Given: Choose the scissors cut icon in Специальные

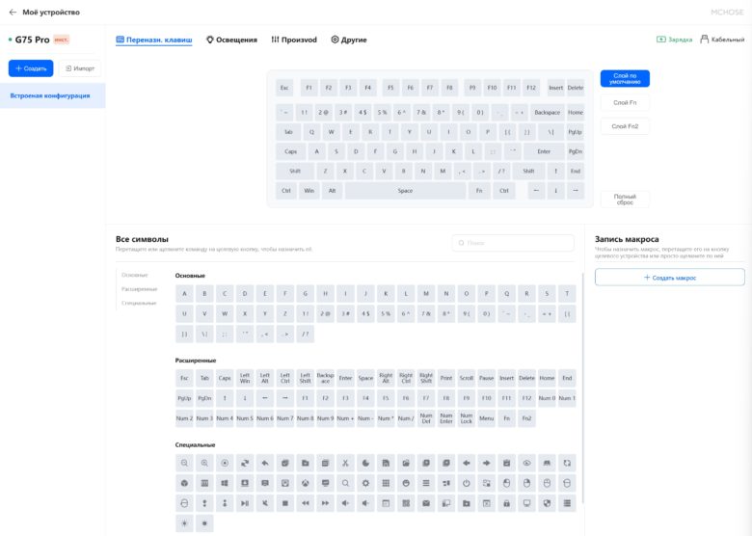Looking at the screenshot, I should [345, 463].
